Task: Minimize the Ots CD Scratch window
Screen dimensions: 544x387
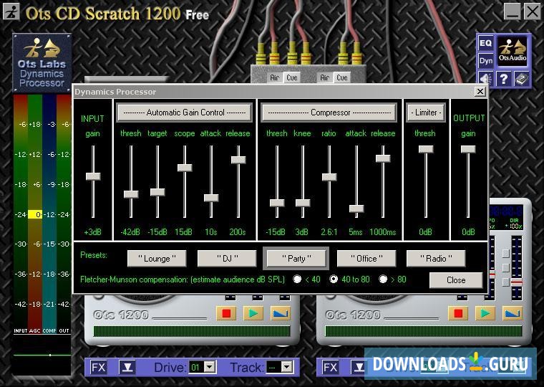Action: tap(513, 11)
